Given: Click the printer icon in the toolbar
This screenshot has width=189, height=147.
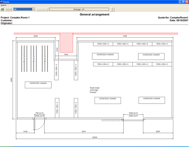Looking at the screenshot, I should point(3,9).
